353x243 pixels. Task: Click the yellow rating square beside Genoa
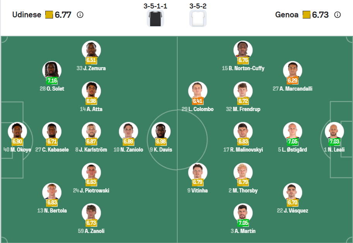coord(307,15)
